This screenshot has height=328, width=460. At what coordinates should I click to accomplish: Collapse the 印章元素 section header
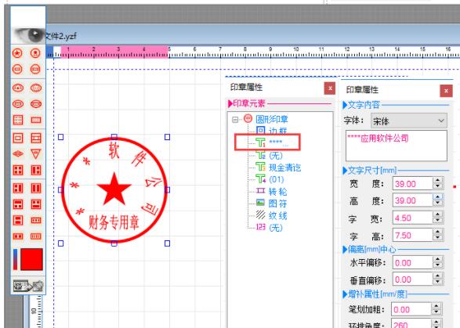[x=230, y=103]
